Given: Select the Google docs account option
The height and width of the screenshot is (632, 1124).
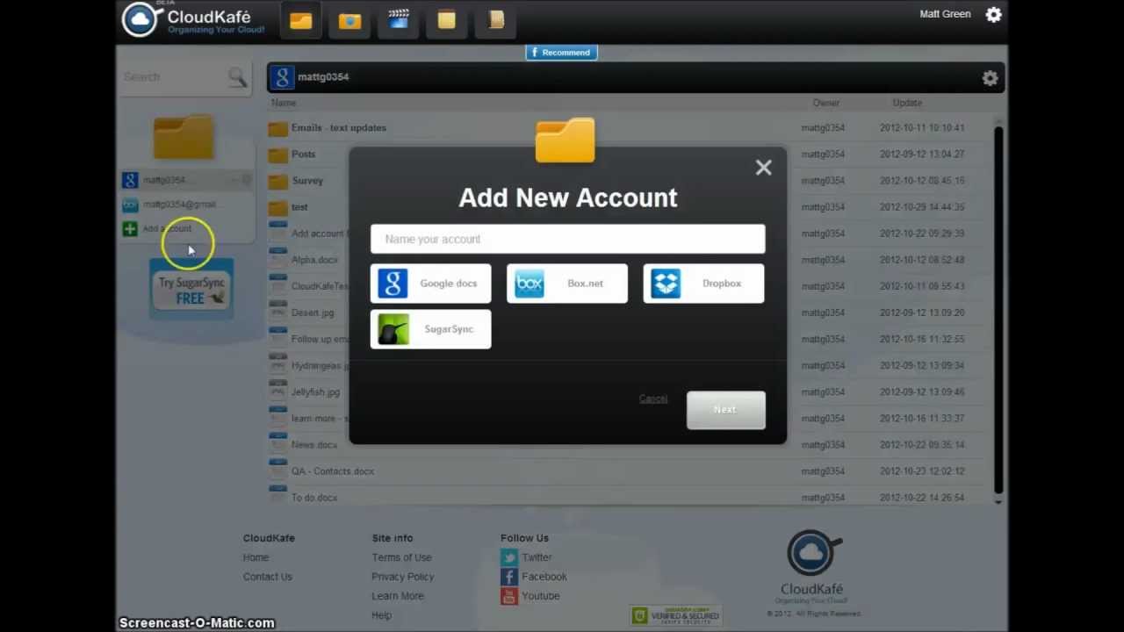Looking at the screenshot, I should [x=430, y=284].
